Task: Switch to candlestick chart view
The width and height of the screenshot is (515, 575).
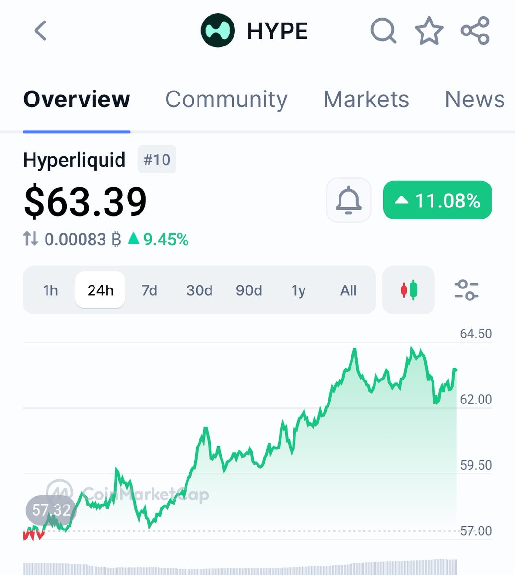Action: [409, 290]
